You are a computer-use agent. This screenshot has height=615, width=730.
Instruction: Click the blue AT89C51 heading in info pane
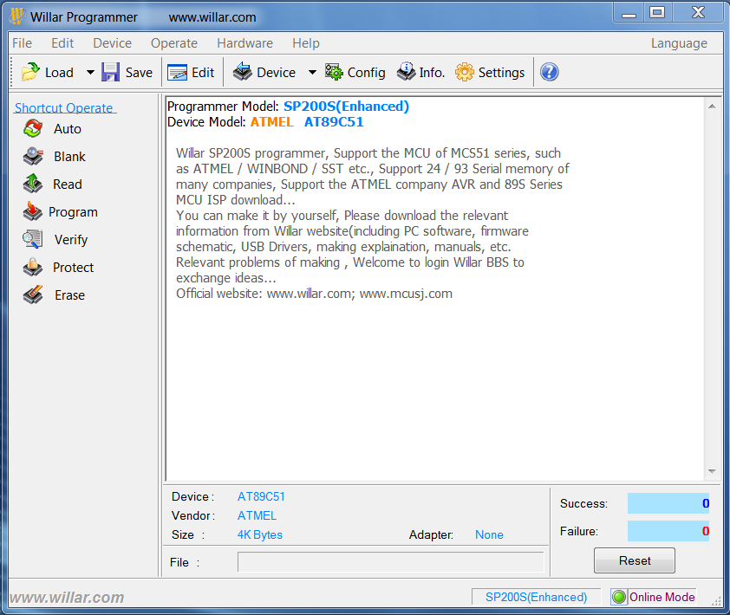click(x=334, y=122)
